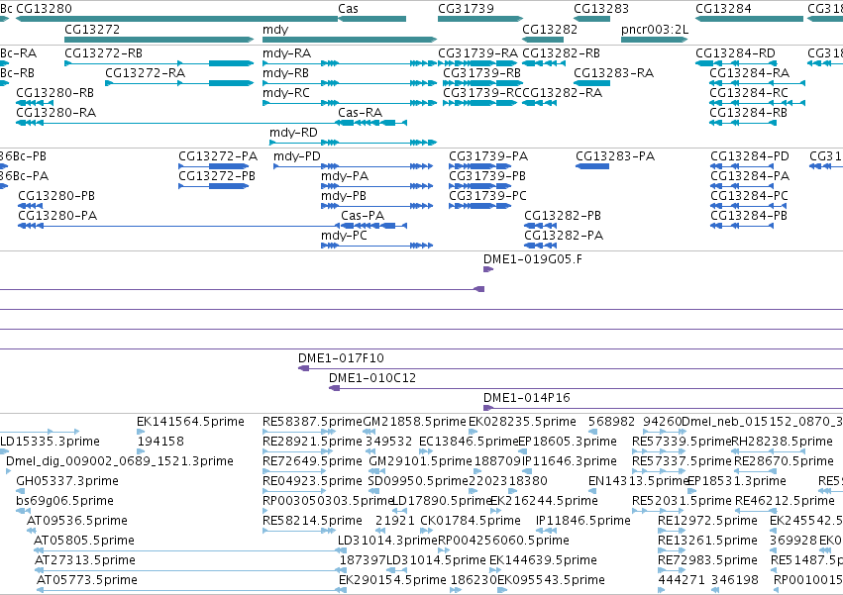The height and width of the screenshot is (595, 843).
Task: Select BAC clone DME1-017F10
Action: [341, 358]
